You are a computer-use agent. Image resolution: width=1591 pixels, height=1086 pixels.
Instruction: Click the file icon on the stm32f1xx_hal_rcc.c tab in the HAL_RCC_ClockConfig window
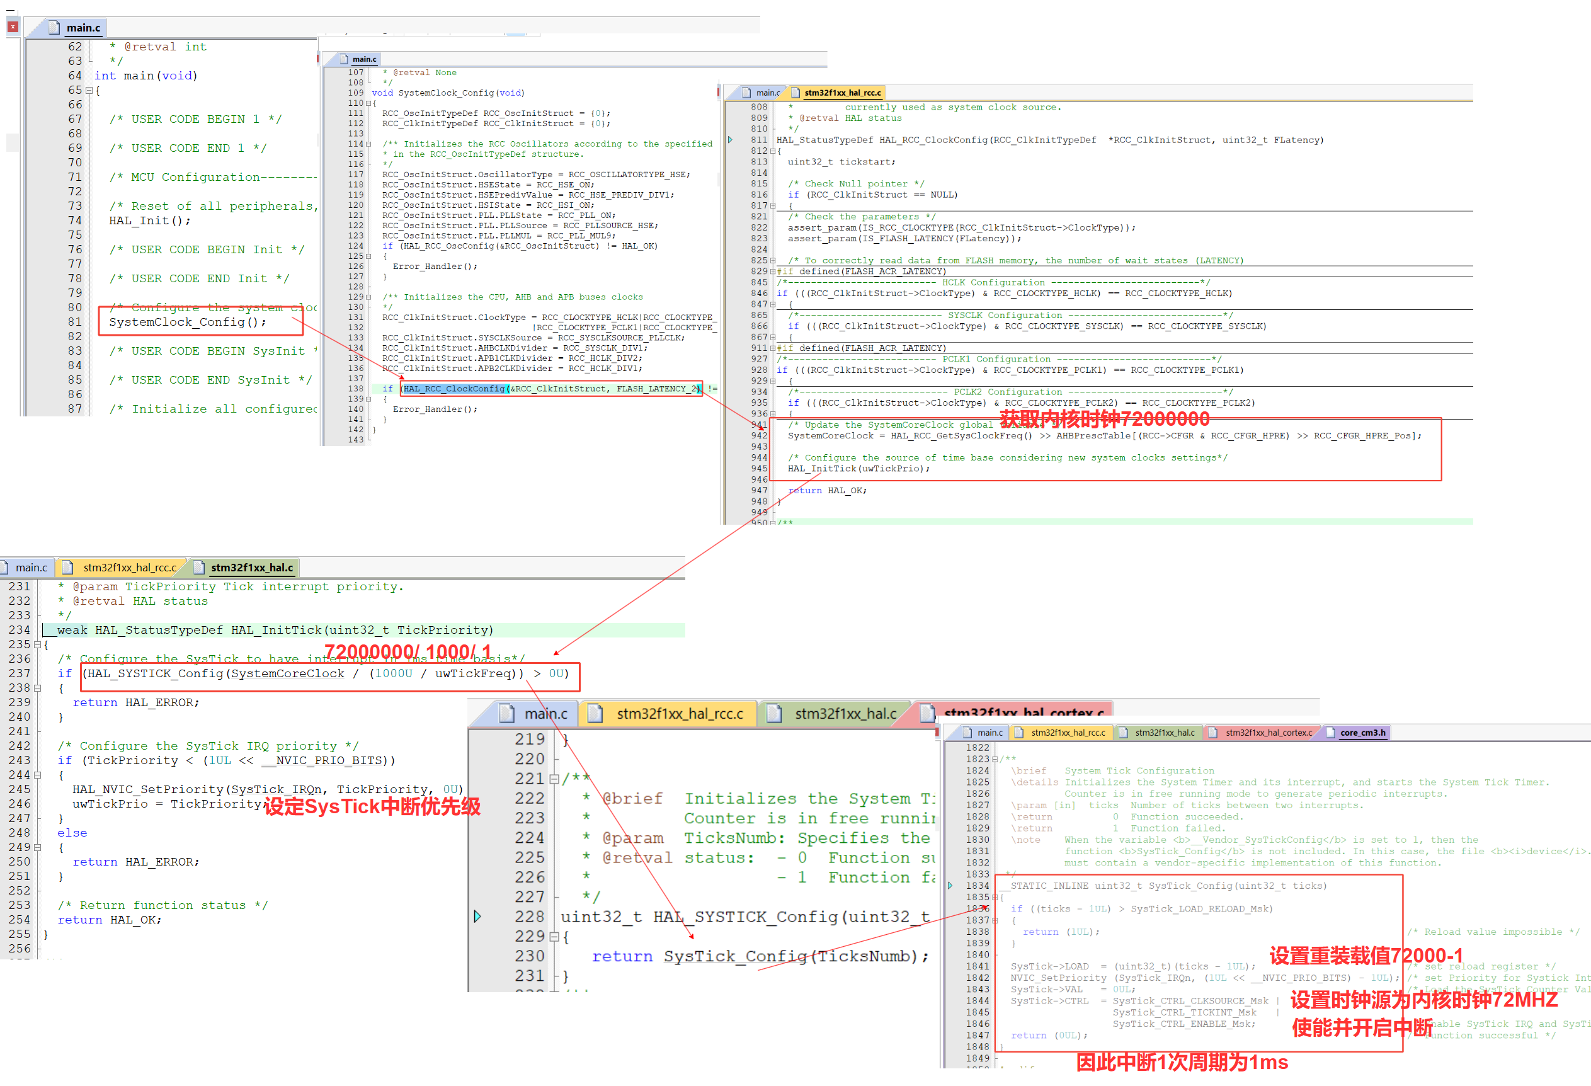point(795,93)
